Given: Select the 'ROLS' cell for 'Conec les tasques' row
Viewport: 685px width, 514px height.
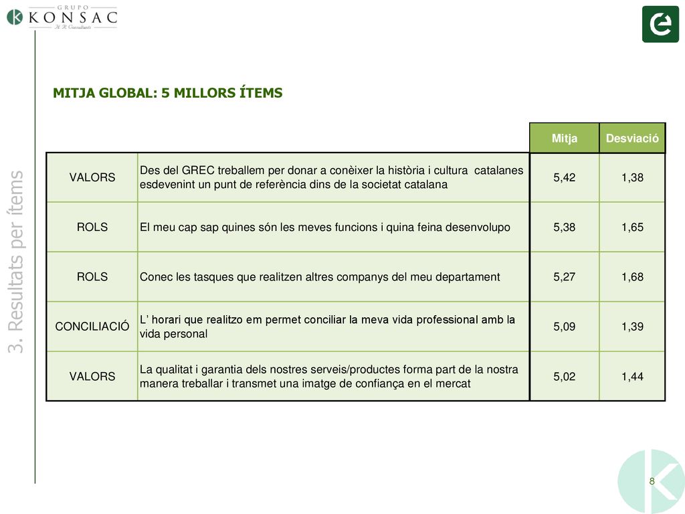Looking at the screenshot, I should [x=92, y=276].
